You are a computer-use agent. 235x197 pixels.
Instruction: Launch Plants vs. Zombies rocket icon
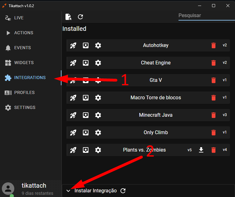[73, 150]
